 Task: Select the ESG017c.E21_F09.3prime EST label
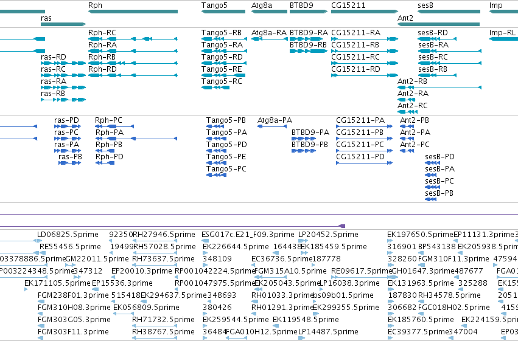click(x=248, y=235)
